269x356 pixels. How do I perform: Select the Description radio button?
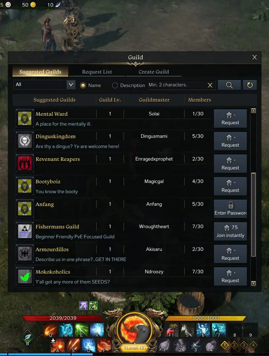(x=115, y=85)
